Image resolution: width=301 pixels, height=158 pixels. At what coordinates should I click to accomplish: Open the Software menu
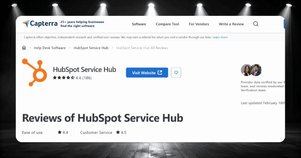point(139,24)
